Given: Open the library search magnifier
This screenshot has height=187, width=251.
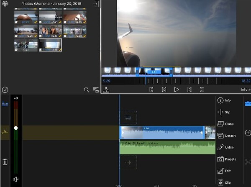Looking at the screenshot, I should pos(87,90).
